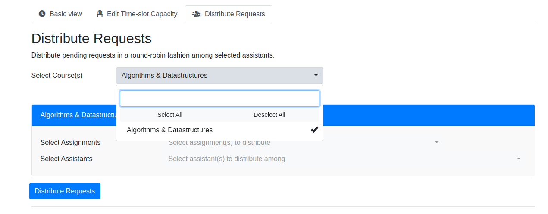Collapse the Select Course(s) dropdown
This screenshot has width=548, height=214.
pyautogui.click(x=219, y=76)
